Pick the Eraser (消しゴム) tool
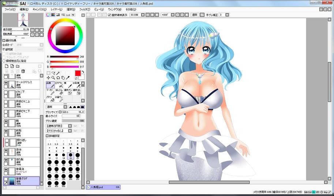Viewport: 334px width, 196px height. (x=59, y=92)
